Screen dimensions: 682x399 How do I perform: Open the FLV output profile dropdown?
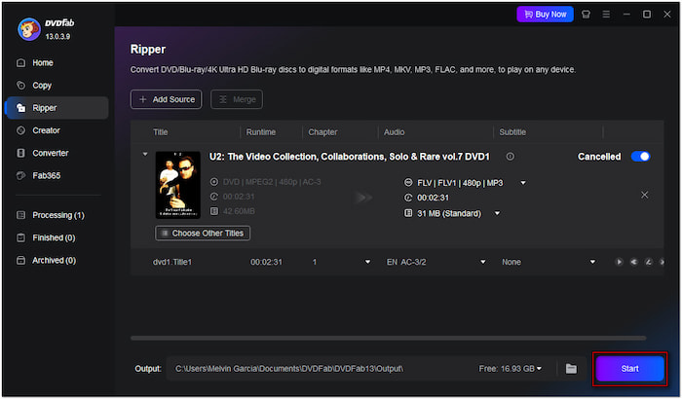523,183
